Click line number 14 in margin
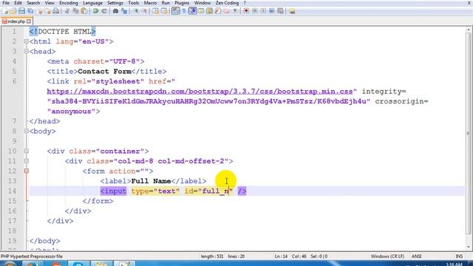This screenshot has height=266, width=473. [12, 191]
